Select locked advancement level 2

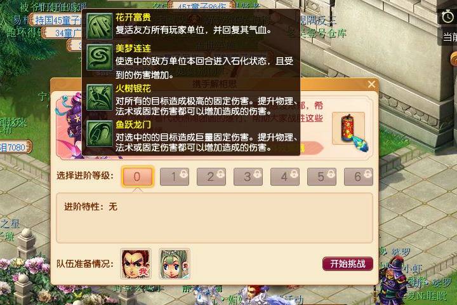click(x=211, y=177)
